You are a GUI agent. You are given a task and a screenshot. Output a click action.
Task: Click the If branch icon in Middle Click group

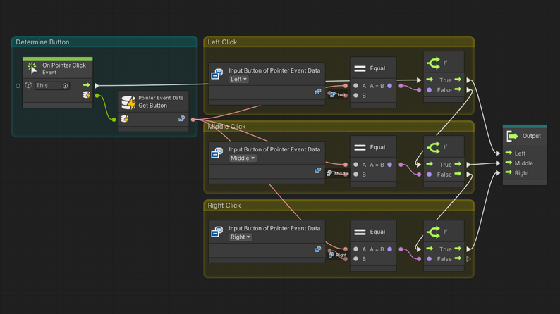[x=433, y=148]
